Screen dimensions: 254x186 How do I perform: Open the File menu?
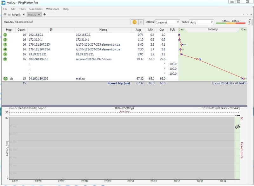tap(5, 9)
